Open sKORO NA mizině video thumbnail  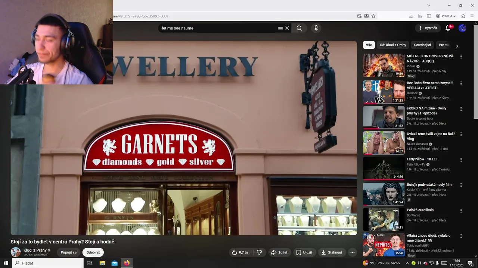coord(384,117)
